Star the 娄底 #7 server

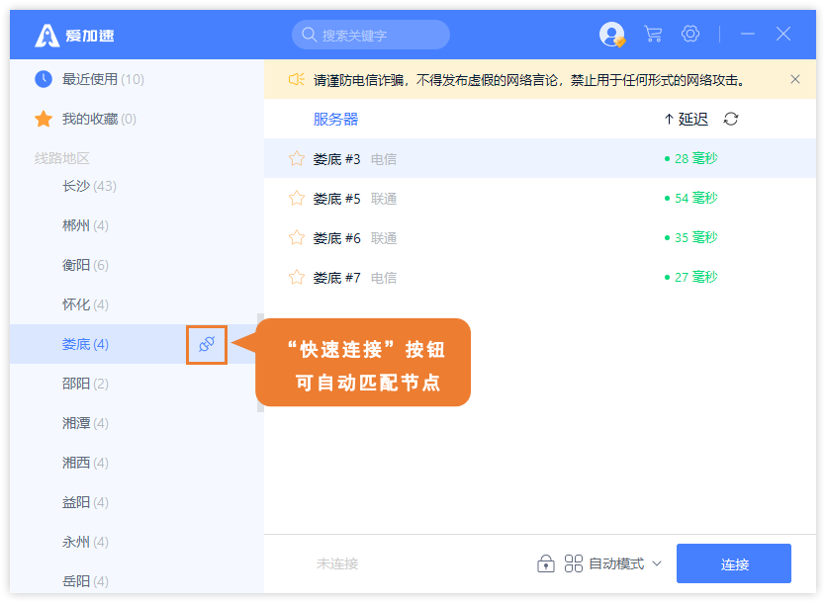[x=296, y=277]
